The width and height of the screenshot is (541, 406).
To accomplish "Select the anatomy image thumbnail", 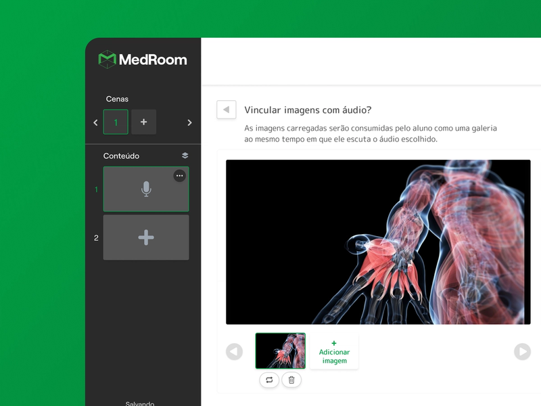I will (x=279, y=350).
